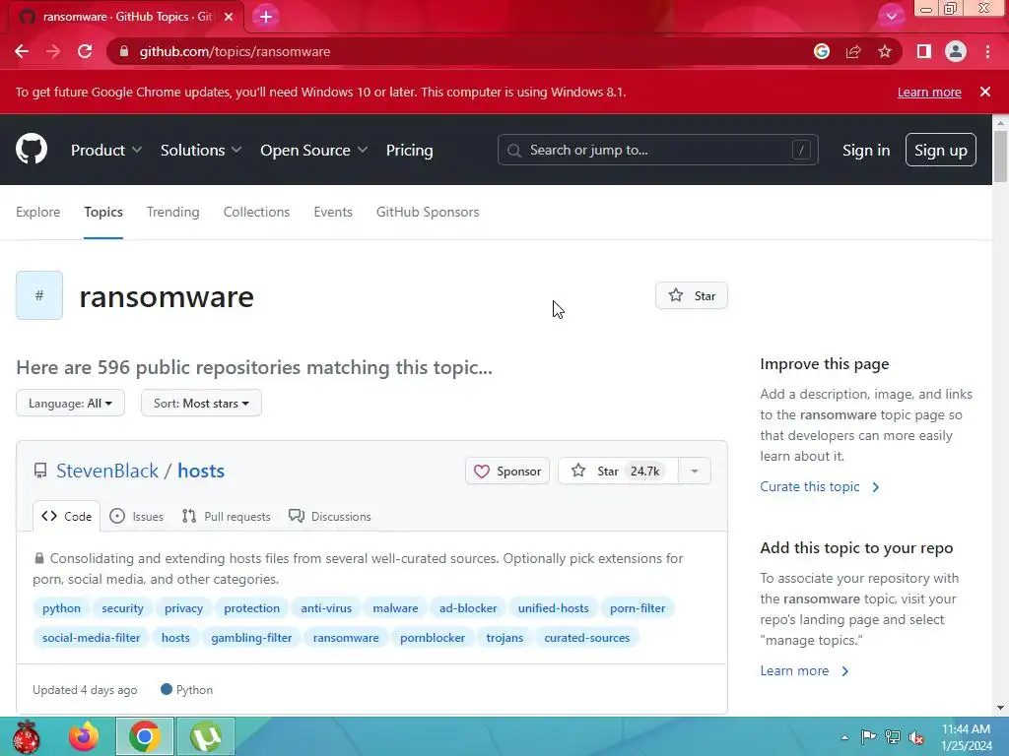This screenshot has height=756, width=1009.
Task: Bookmark page with star icon in address bar
Action: 885,51
